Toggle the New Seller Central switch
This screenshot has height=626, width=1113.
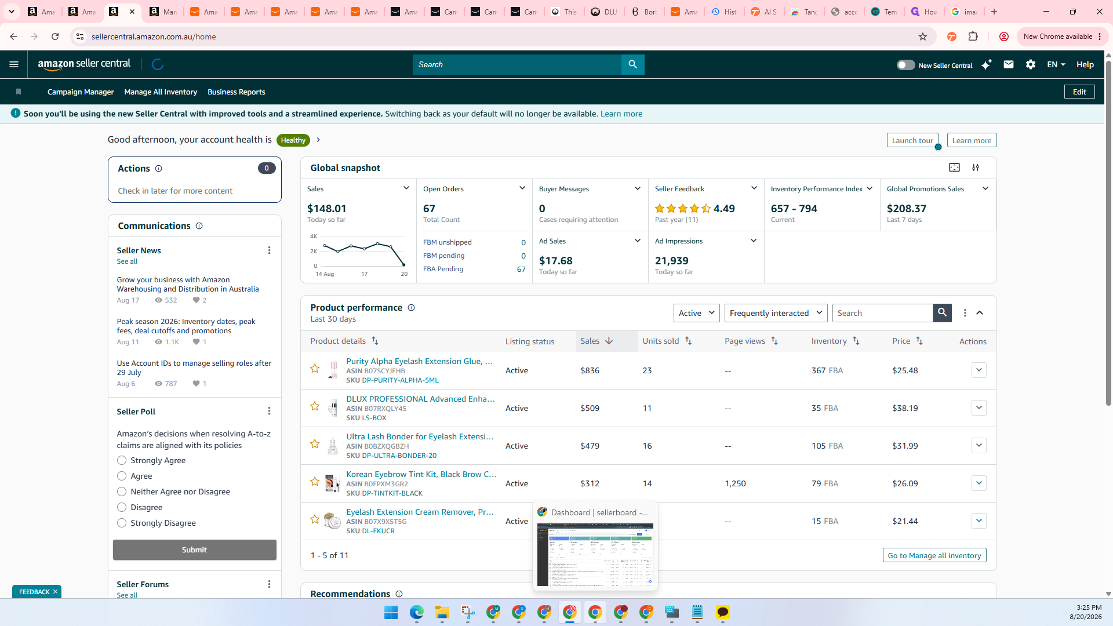point(905,65)
